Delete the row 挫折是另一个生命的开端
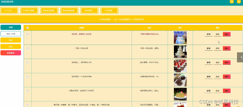 [227, 77]
